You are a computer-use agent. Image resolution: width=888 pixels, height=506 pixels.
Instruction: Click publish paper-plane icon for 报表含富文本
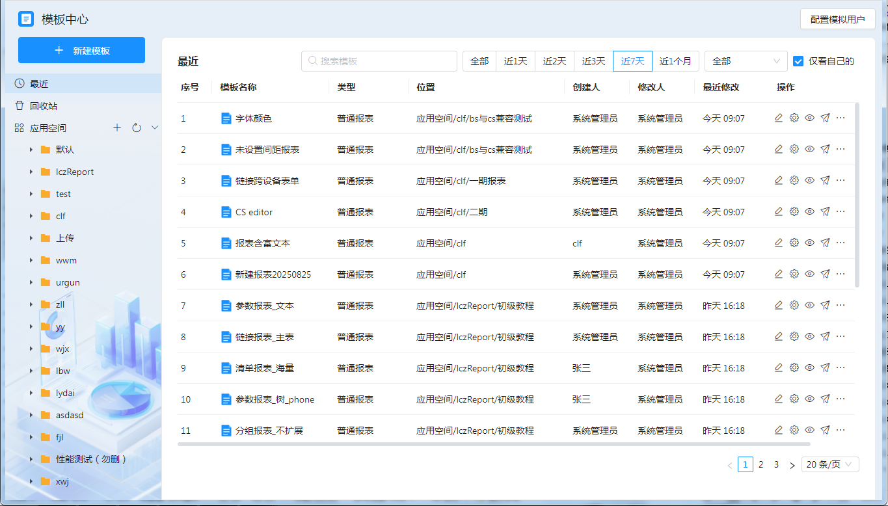[825, 243]
